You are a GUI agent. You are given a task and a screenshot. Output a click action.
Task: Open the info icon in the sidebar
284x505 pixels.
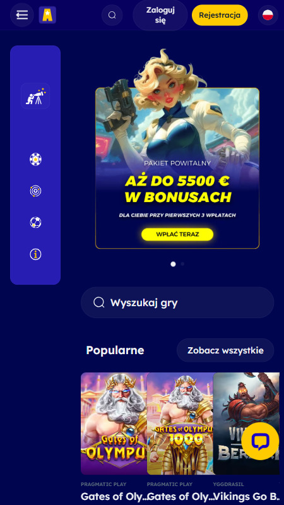click(x=35, y=254)
